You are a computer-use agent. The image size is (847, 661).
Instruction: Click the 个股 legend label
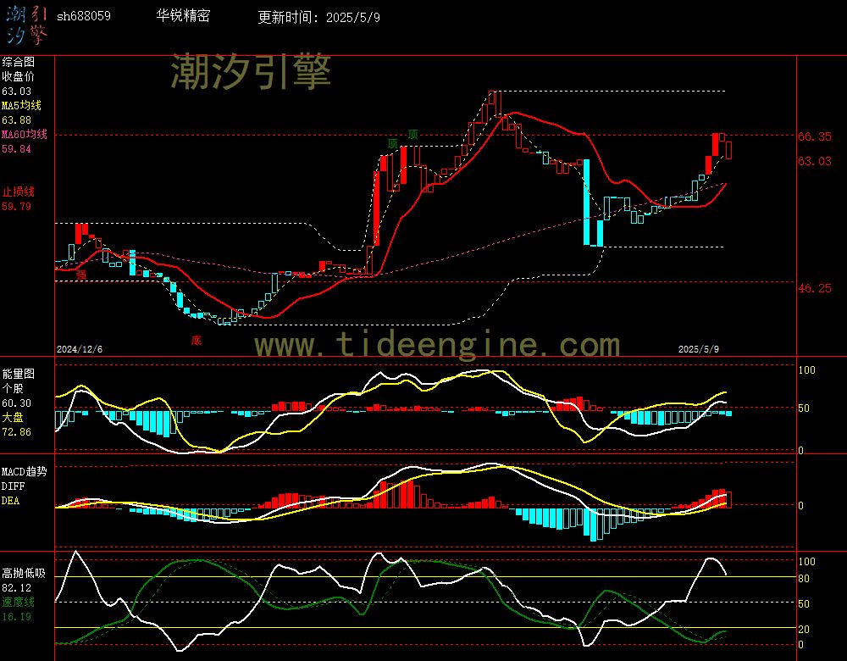[13, 389]
